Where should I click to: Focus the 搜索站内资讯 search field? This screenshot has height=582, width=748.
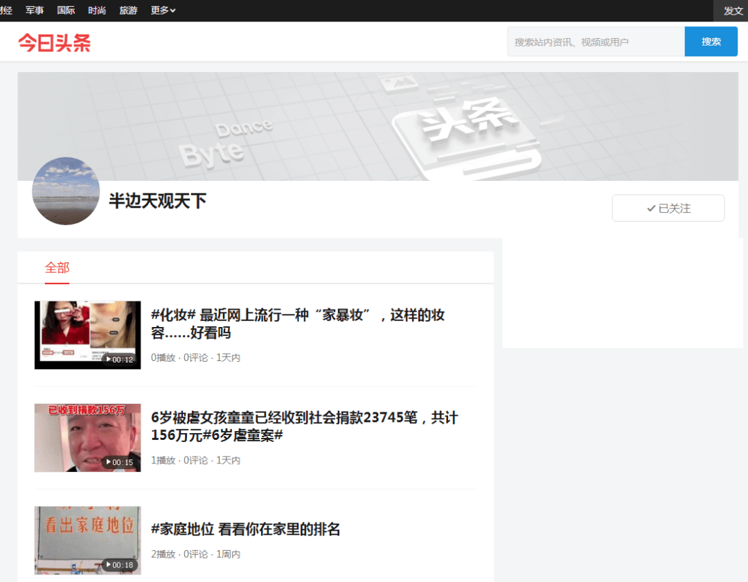(x=596, y=42)
